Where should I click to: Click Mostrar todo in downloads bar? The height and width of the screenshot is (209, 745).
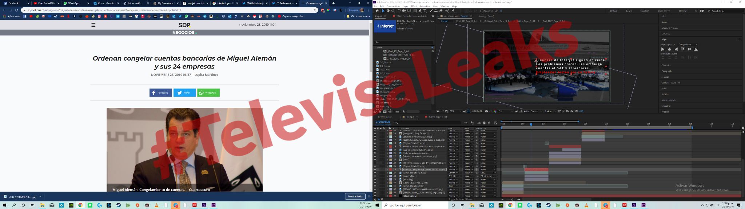[x=355, y=196]
